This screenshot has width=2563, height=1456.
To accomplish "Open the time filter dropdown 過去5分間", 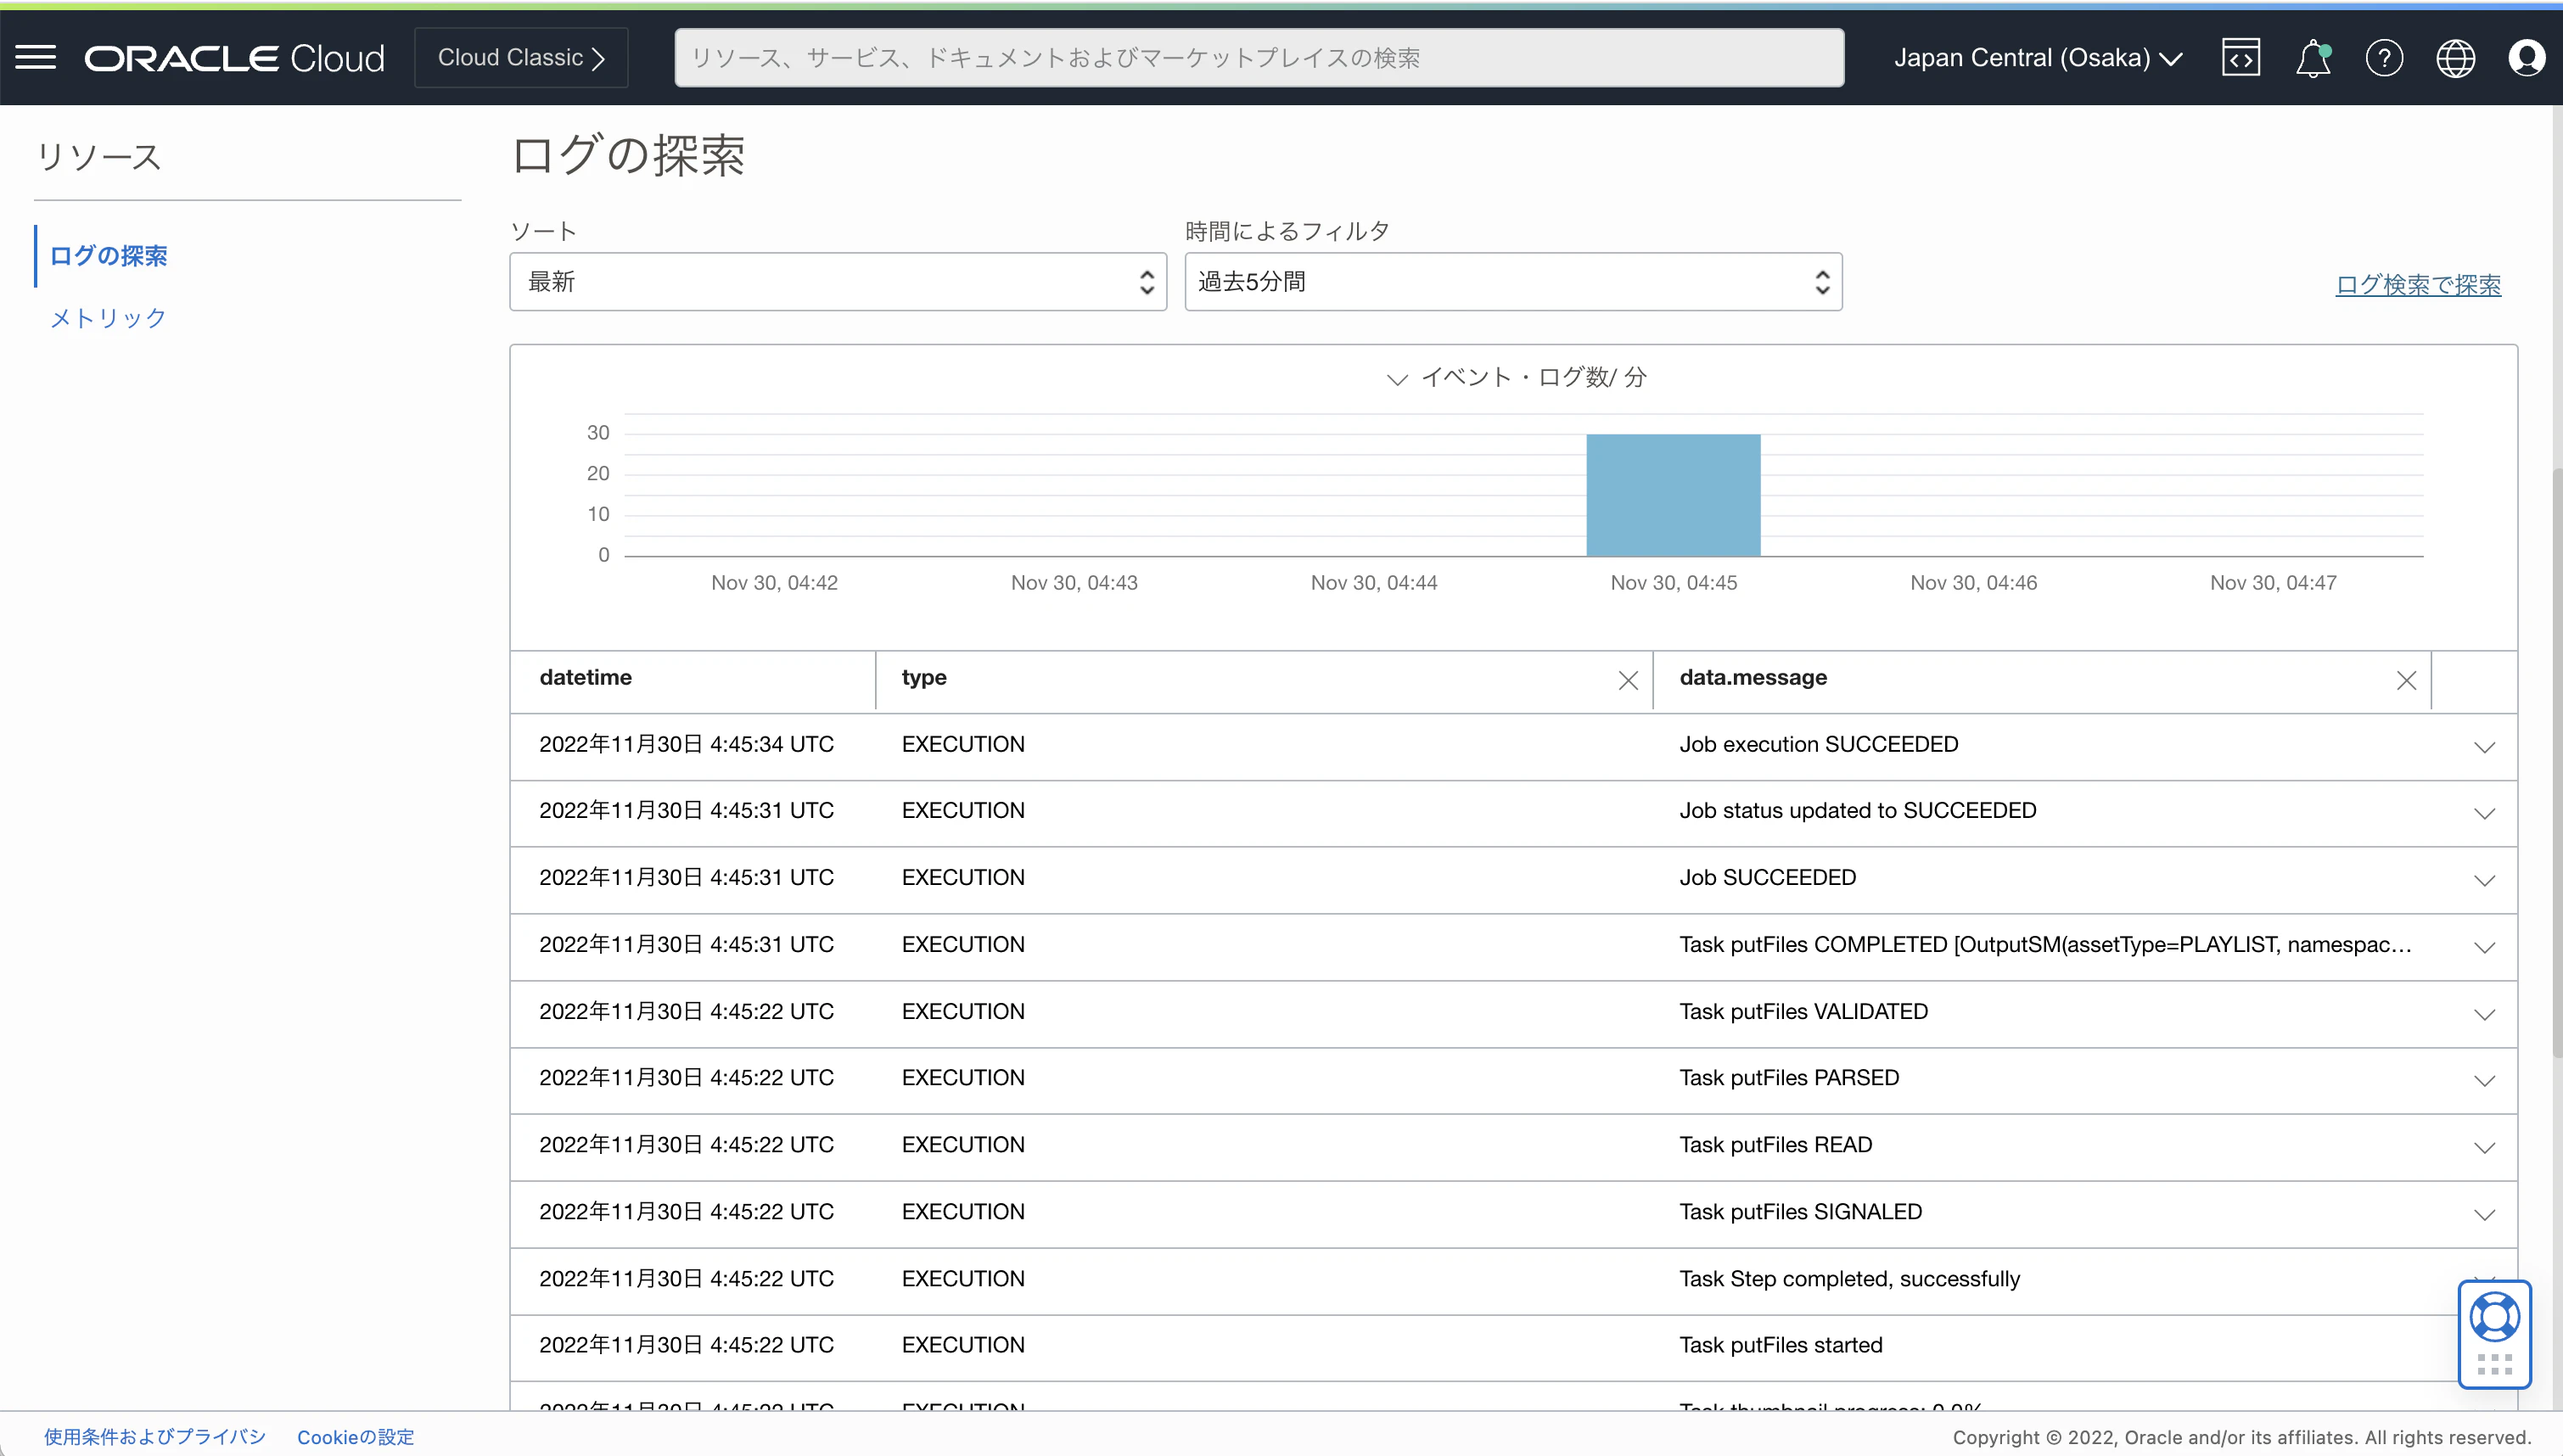I will pyautogui.click(x=1513, y=282).
